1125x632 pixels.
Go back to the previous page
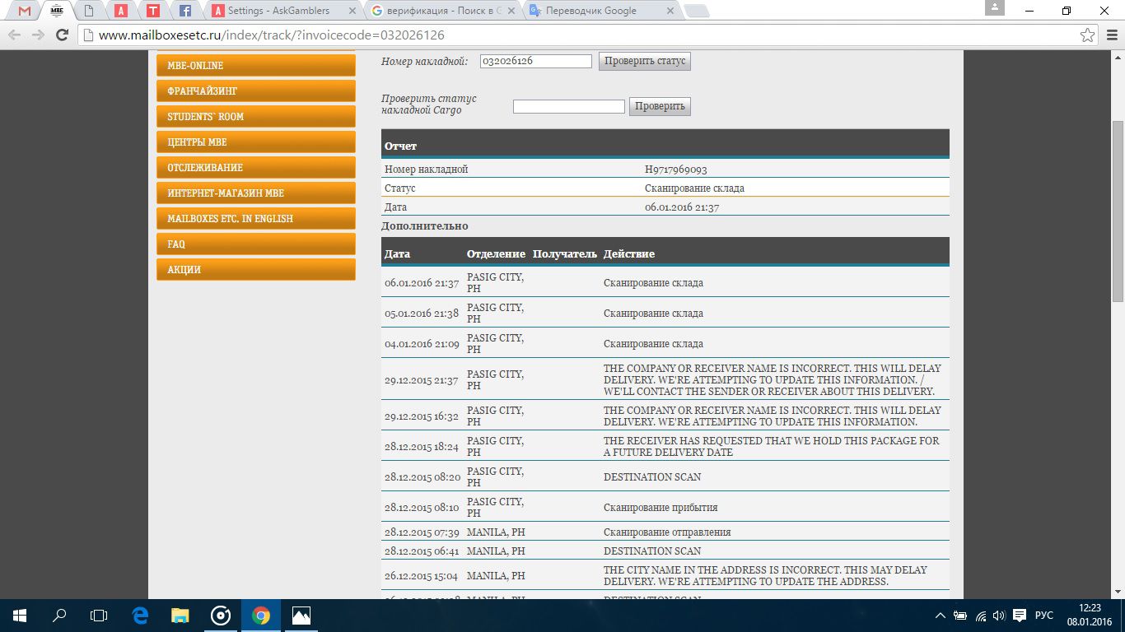pos(15,35)
